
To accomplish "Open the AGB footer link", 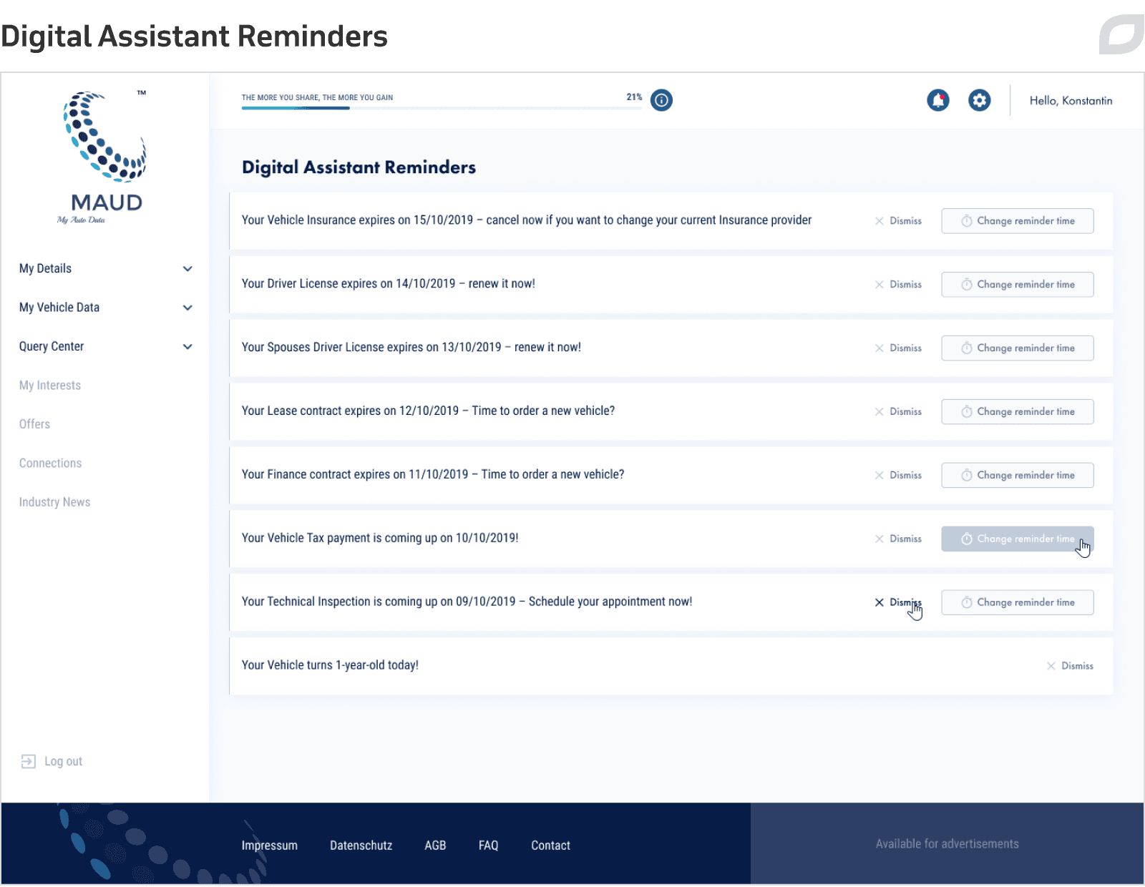I will pyautogui.click(x=435, y=846).
